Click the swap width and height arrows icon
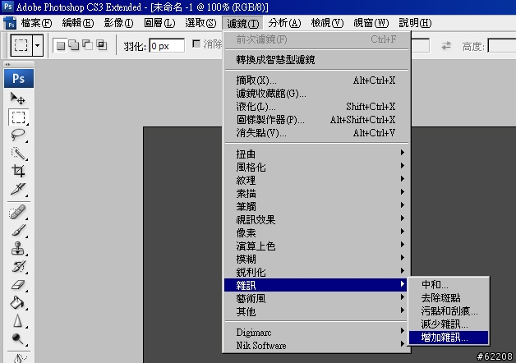Image resolution: width=516 pixels, height=363 pixels. (x=446, y=45)
